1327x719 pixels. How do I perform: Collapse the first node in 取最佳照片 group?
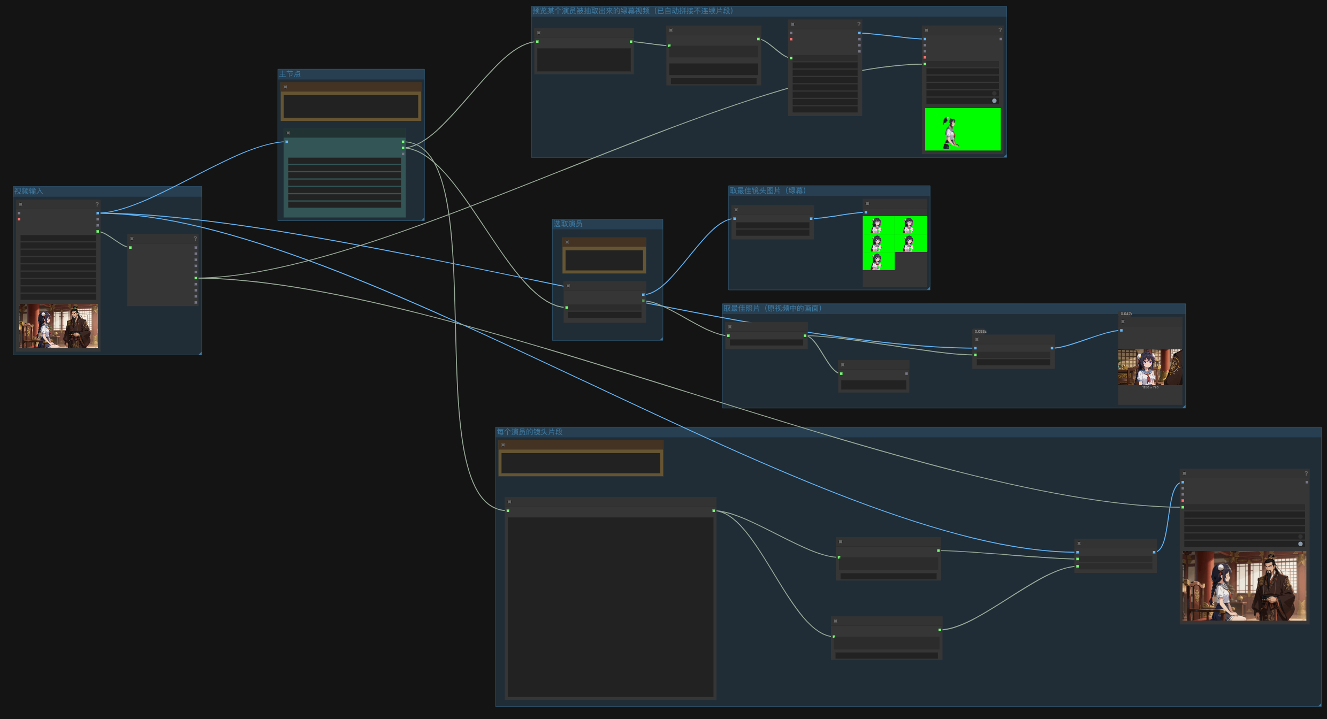[730, 327]
